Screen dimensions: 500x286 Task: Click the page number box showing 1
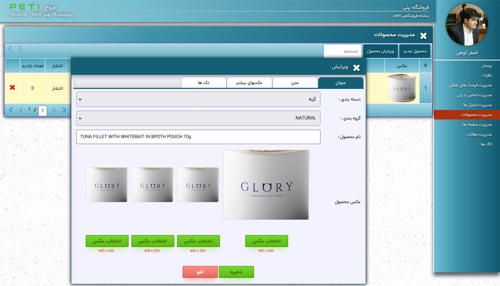point(43,111)
